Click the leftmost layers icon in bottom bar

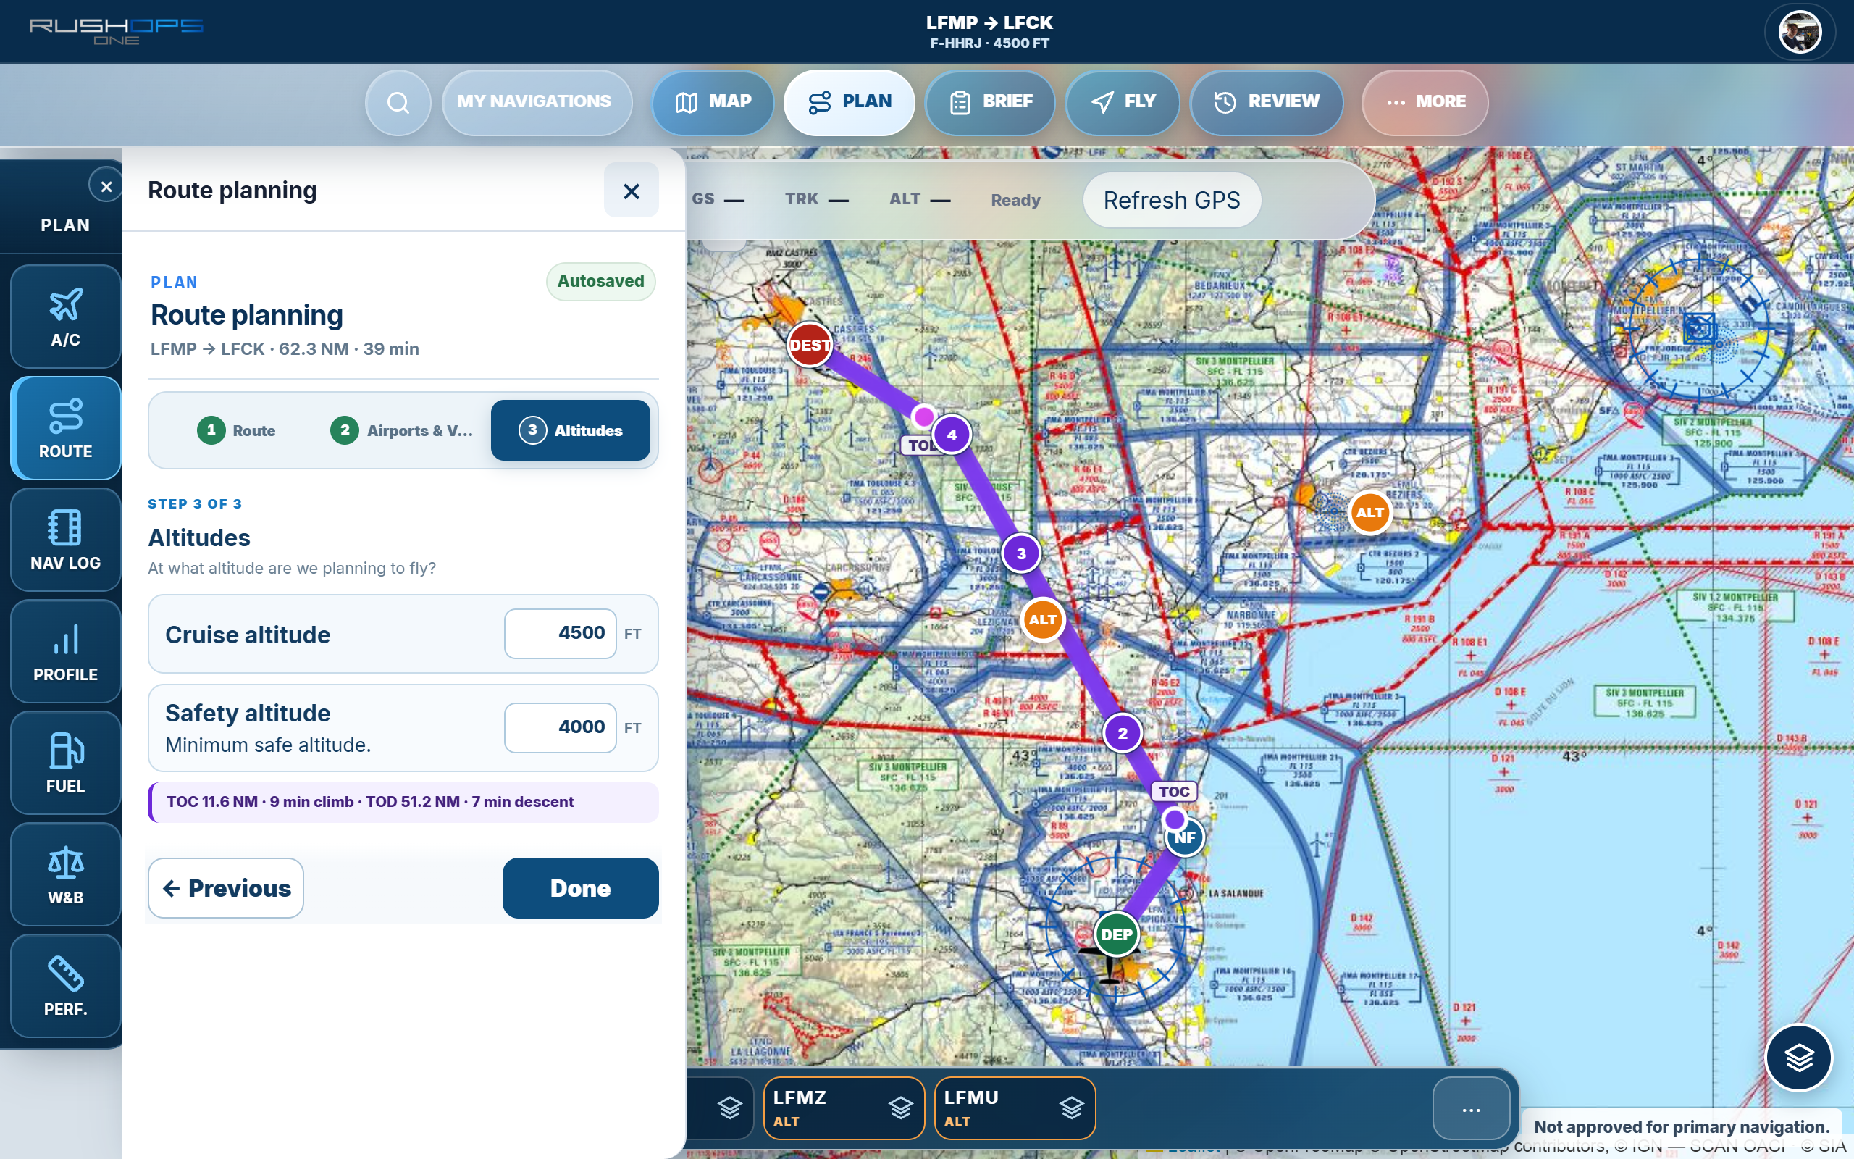click(x=730, y=1108)
